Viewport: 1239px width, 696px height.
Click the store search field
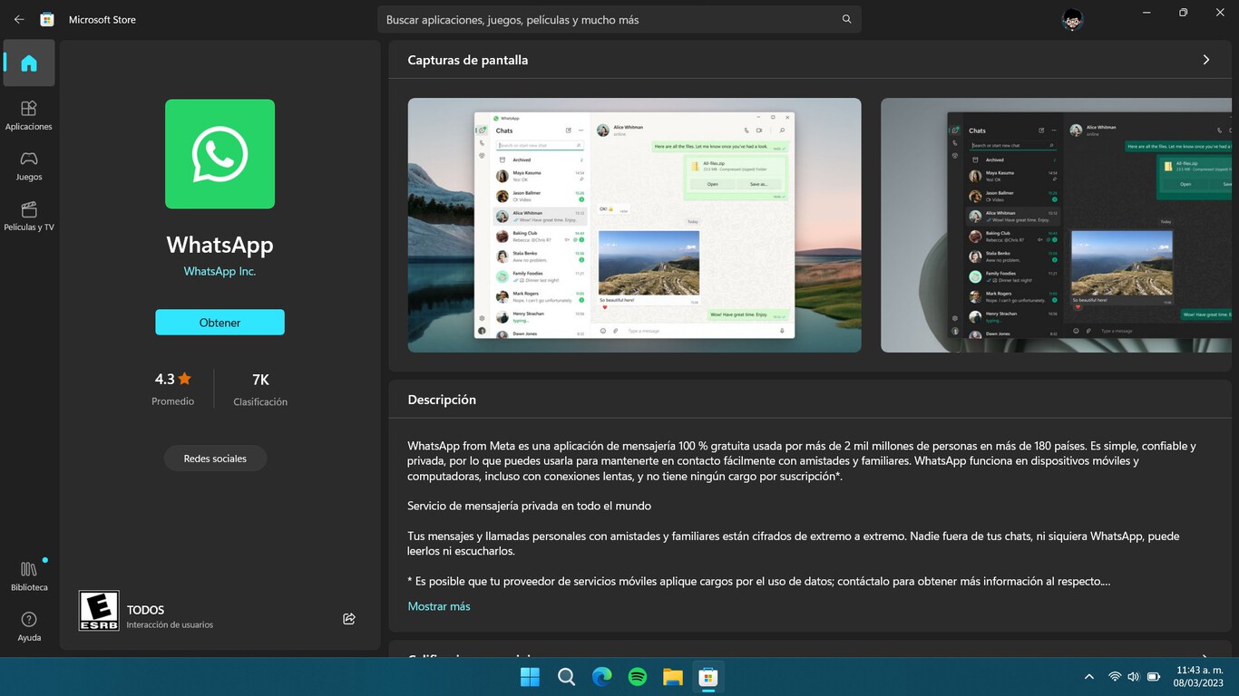click(x=619, y=19)
